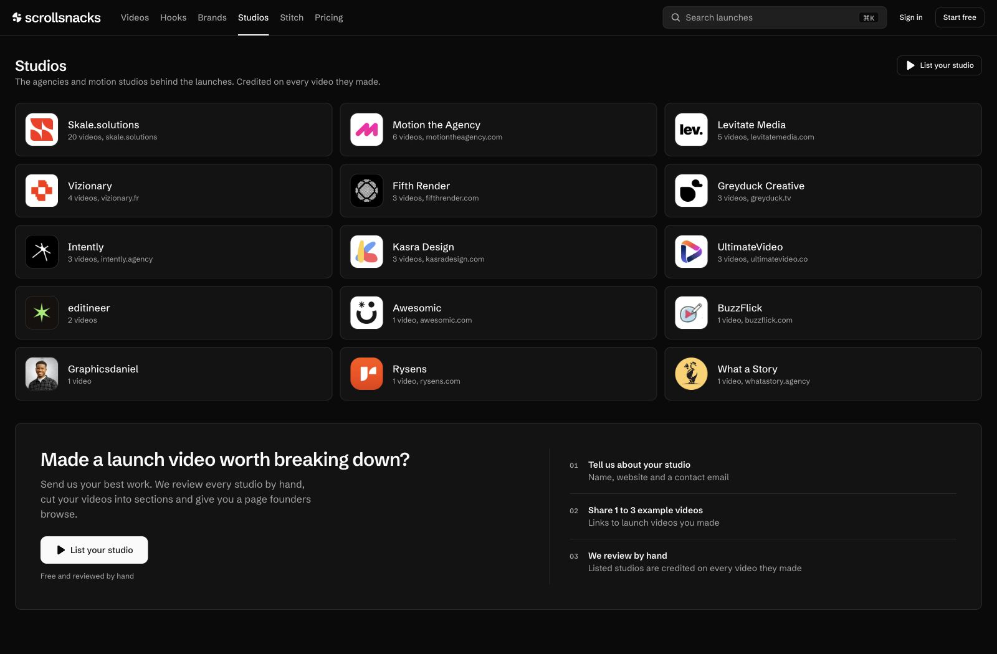Screen dimensions: 997x654
Task: Select the Studios nav tab
Action: [x=253, y=17]
